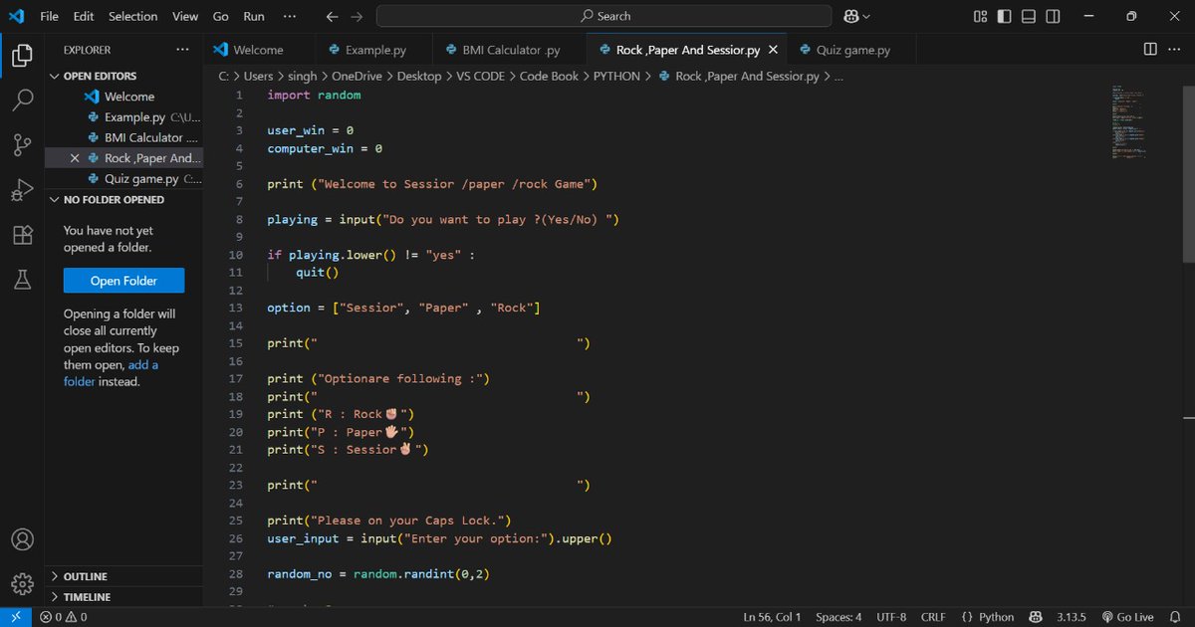The height and width of the screenshot is (627, 1195).
Task: Click VS Code logo in title bar
Action: tap(16, 16)
